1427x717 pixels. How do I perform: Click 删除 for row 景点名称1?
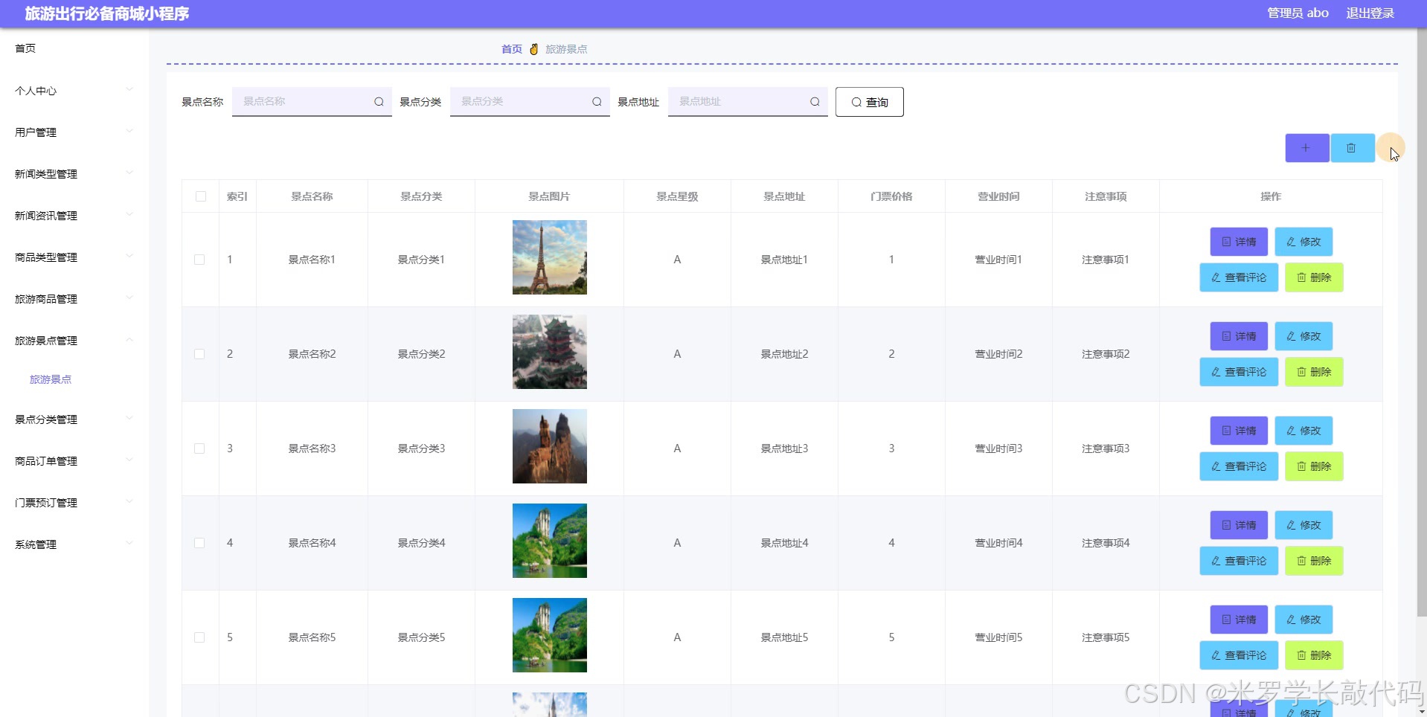[1314, 277]
